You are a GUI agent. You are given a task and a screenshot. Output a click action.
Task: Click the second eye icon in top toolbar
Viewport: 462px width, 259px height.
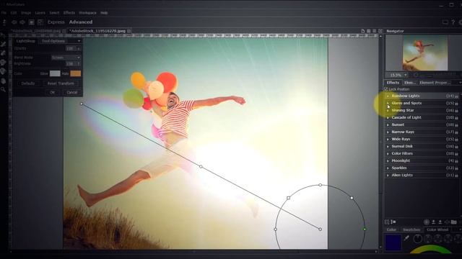[x=22, y=22]
